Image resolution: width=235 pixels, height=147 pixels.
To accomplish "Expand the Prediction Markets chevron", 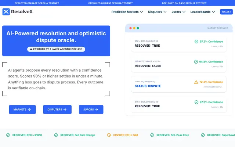I will coord(141,12).
